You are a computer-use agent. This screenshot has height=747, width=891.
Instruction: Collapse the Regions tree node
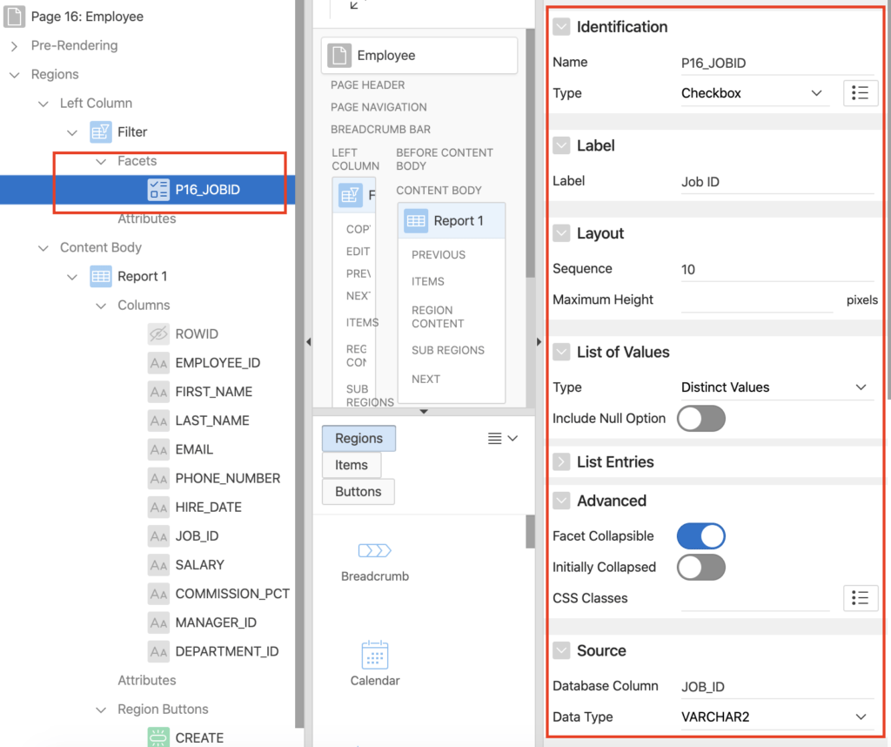coord(14,75)
